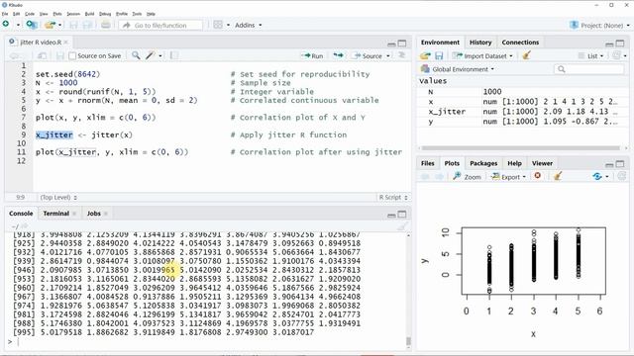Click the refresh plot sync icon
634x356 pixels.
pos(597,176)
